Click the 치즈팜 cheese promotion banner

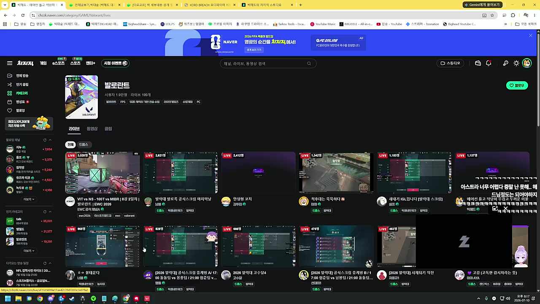click(29, 123)
